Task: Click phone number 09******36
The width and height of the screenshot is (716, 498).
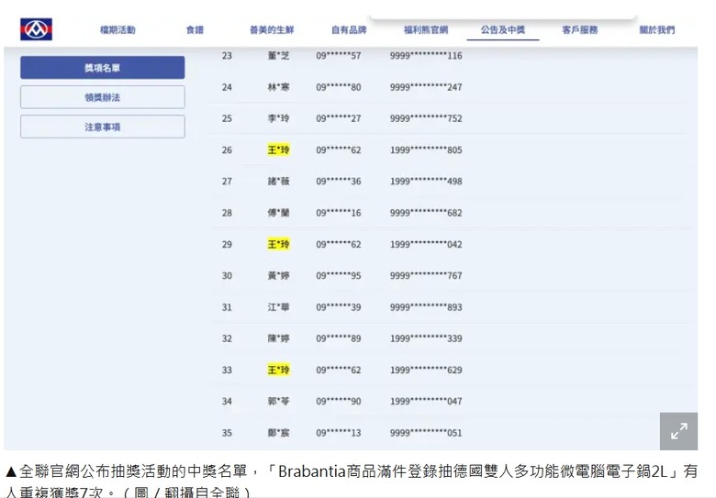Action: pyautogui.click(x=339, y=181)
